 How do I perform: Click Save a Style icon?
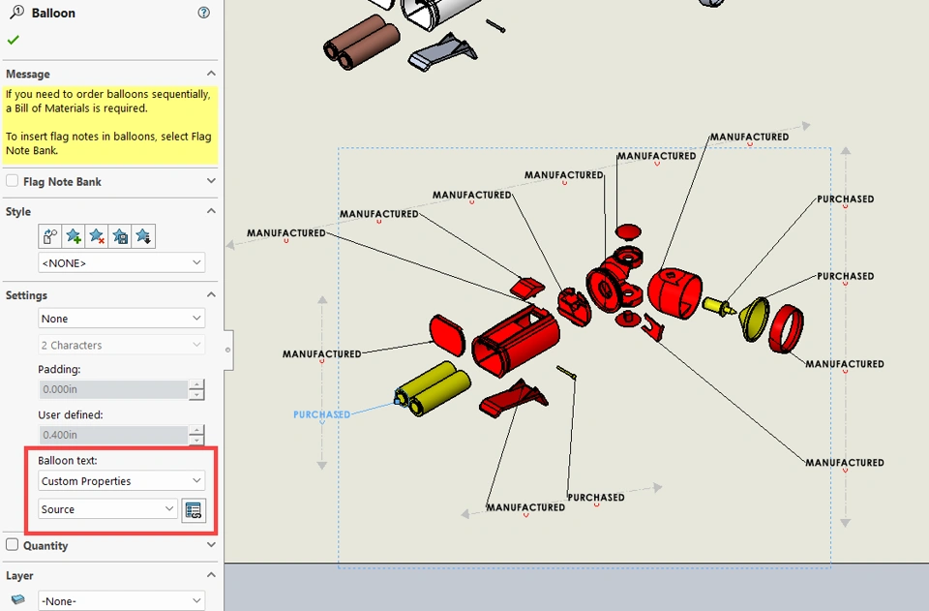[120, 236]
